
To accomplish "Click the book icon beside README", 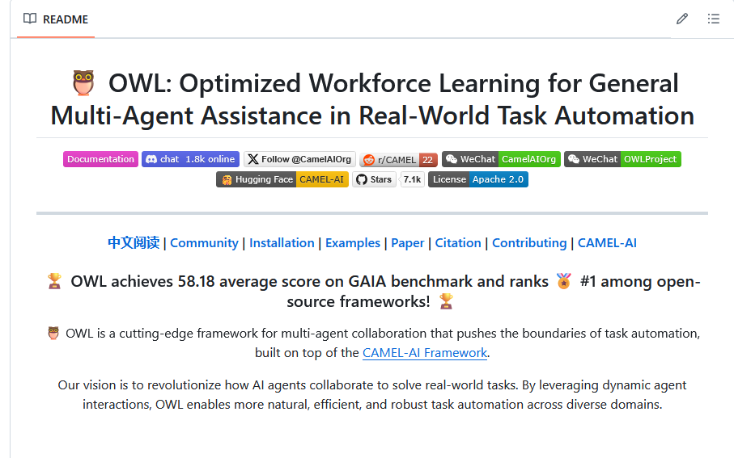I will pyautogui.click(x=30, y=19).
